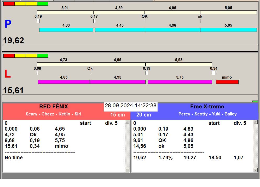The width and height of the screenshot is (260, 187).
Task: Select the blue P lane letter
Action: point(8,24)
